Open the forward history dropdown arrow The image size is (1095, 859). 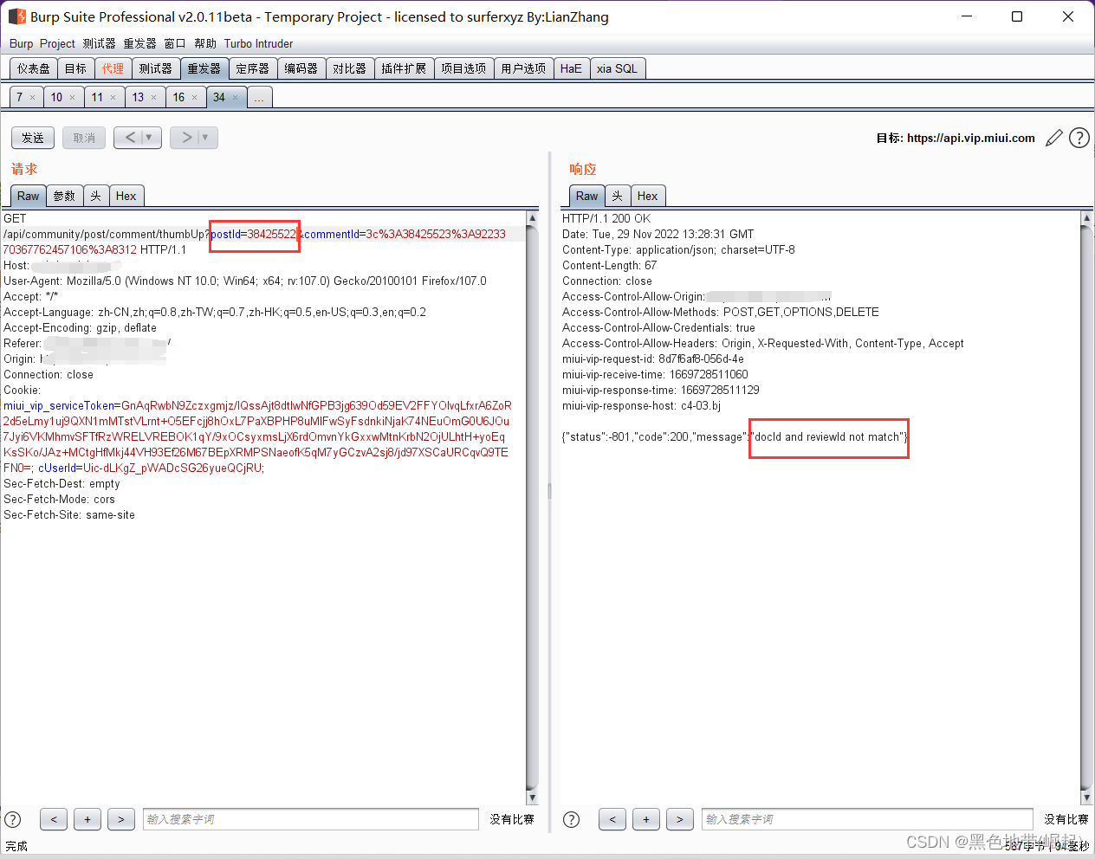coord(206,138)
